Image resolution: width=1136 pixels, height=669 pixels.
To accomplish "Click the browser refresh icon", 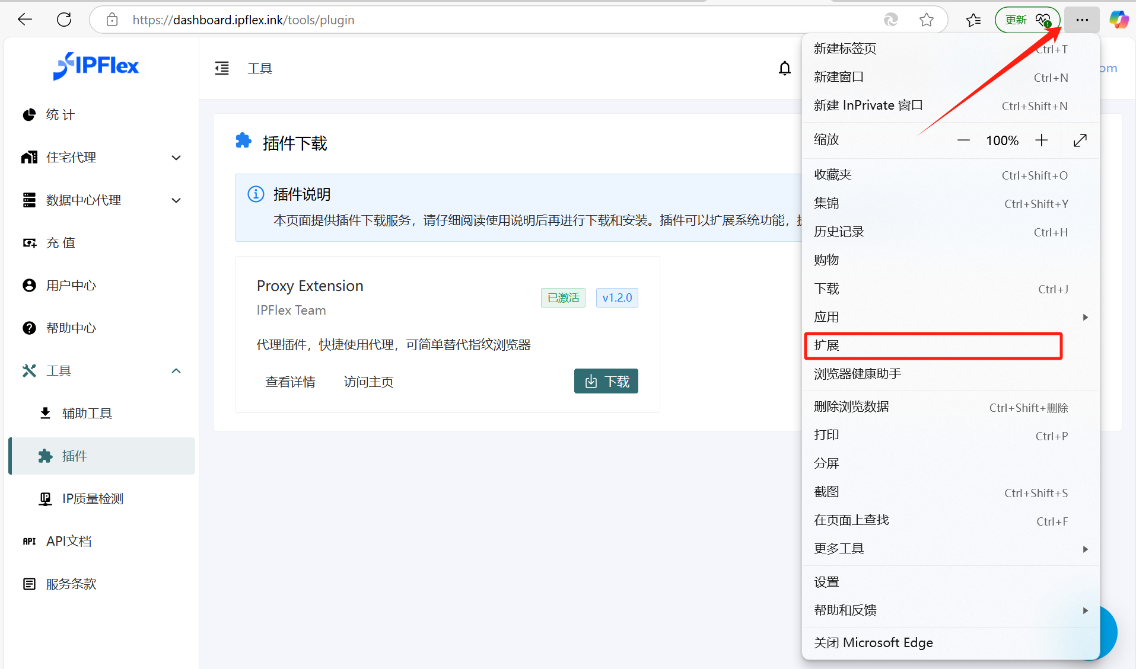I will tap(64, 20).
